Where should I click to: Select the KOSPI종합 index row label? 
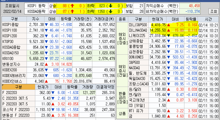click(x=11, y=25)
